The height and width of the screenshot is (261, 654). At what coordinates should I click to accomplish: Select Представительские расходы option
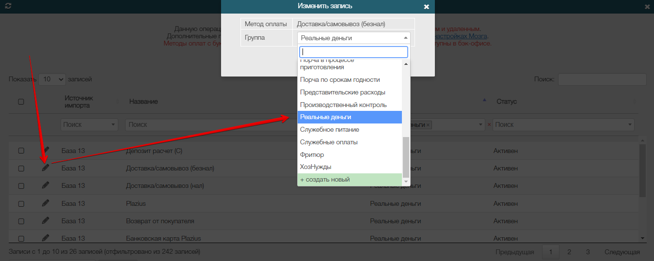click(x=350, y=92)
